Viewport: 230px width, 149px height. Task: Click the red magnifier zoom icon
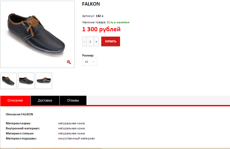(69, 62)
